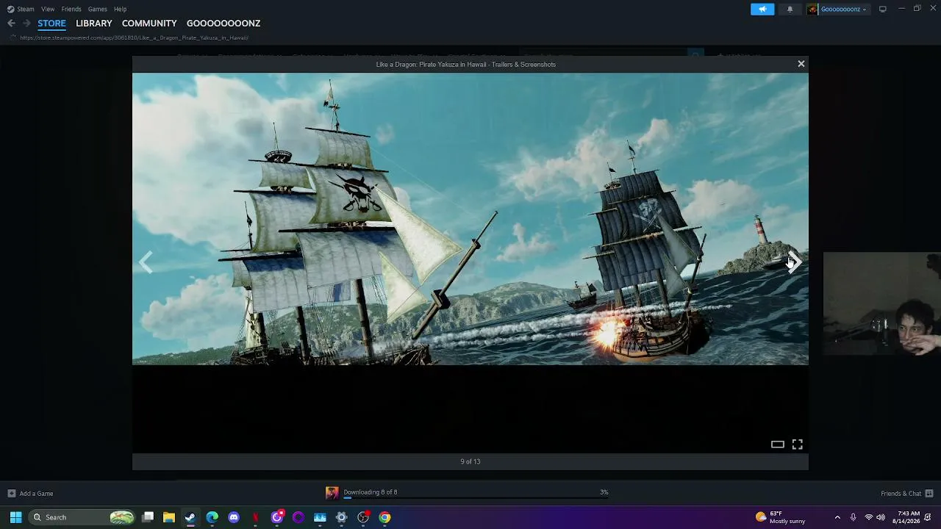Launch Microsoft Edge from the taskbar
The height and width of the screenshot is (529, 941).
[x=212, y=517]
